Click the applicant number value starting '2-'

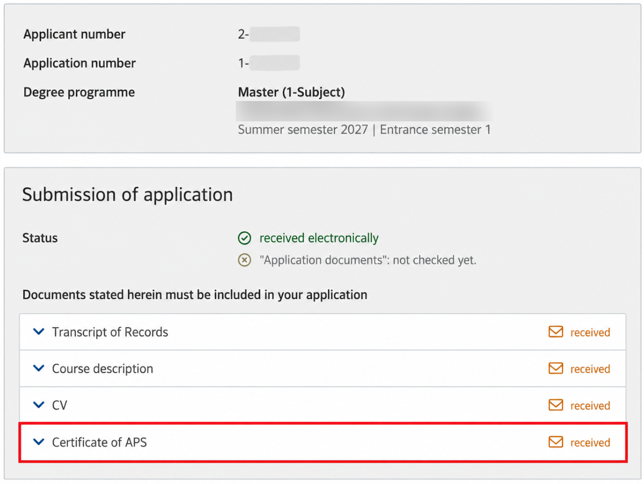click(269, 34)
